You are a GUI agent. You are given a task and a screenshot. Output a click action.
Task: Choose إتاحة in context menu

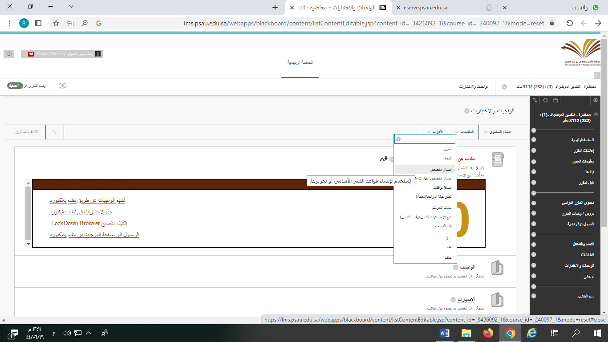(448, 158)
